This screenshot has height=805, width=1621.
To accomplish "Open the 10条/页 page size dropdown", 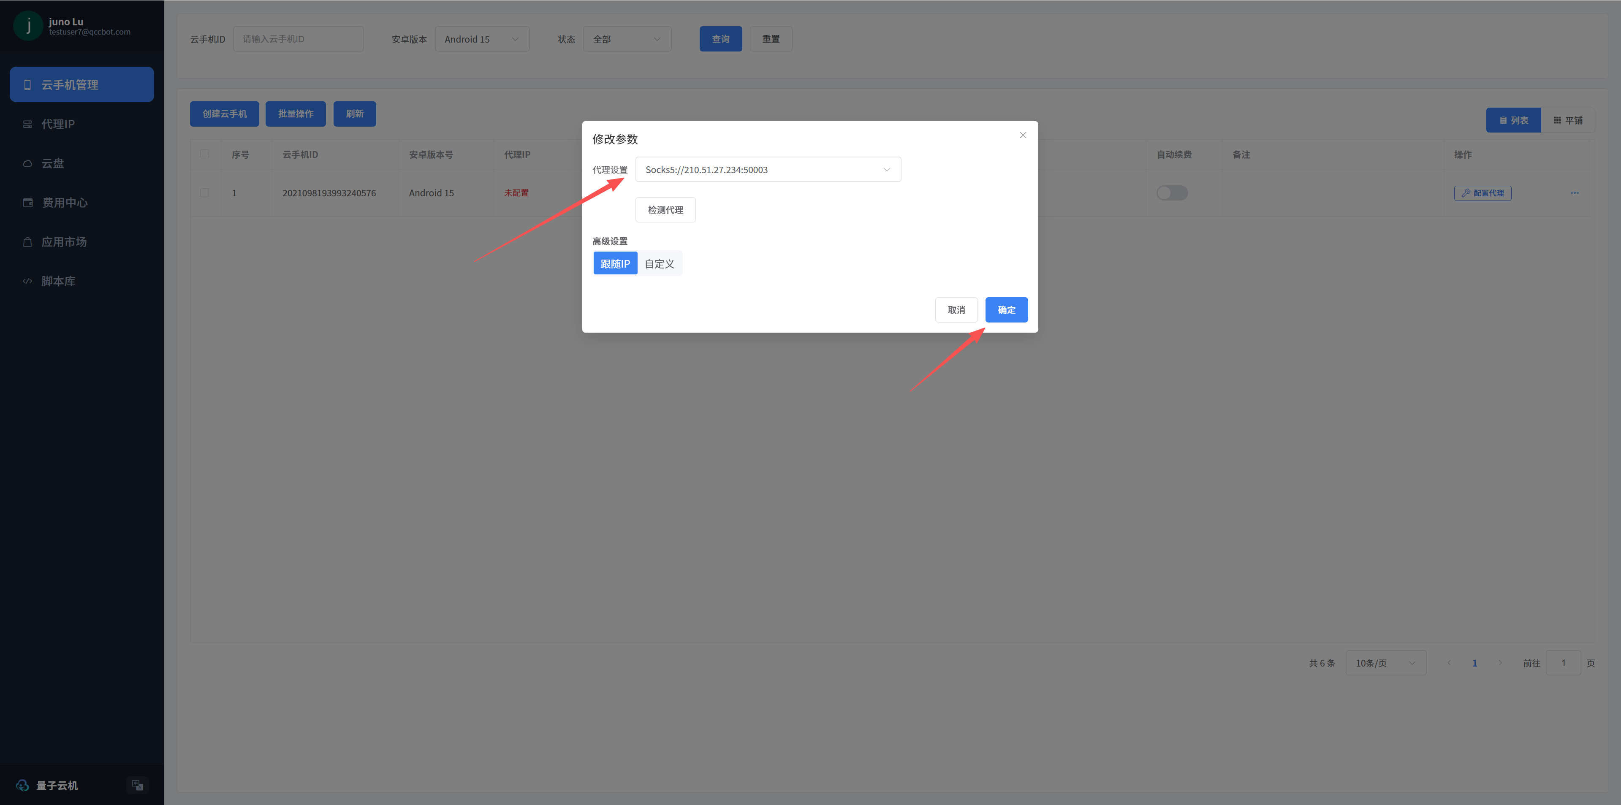I will click(1385, 663).
